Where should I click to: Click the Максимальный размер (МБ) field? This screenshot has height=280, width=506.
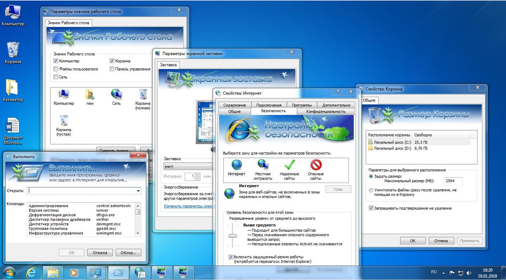pos(453,181)
